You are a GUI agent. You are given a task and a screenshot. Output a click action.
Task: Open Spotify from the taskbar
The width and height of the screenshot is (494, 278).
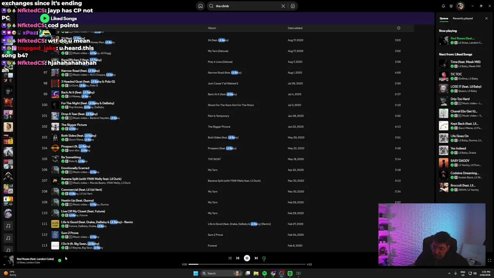pos(264,273)
